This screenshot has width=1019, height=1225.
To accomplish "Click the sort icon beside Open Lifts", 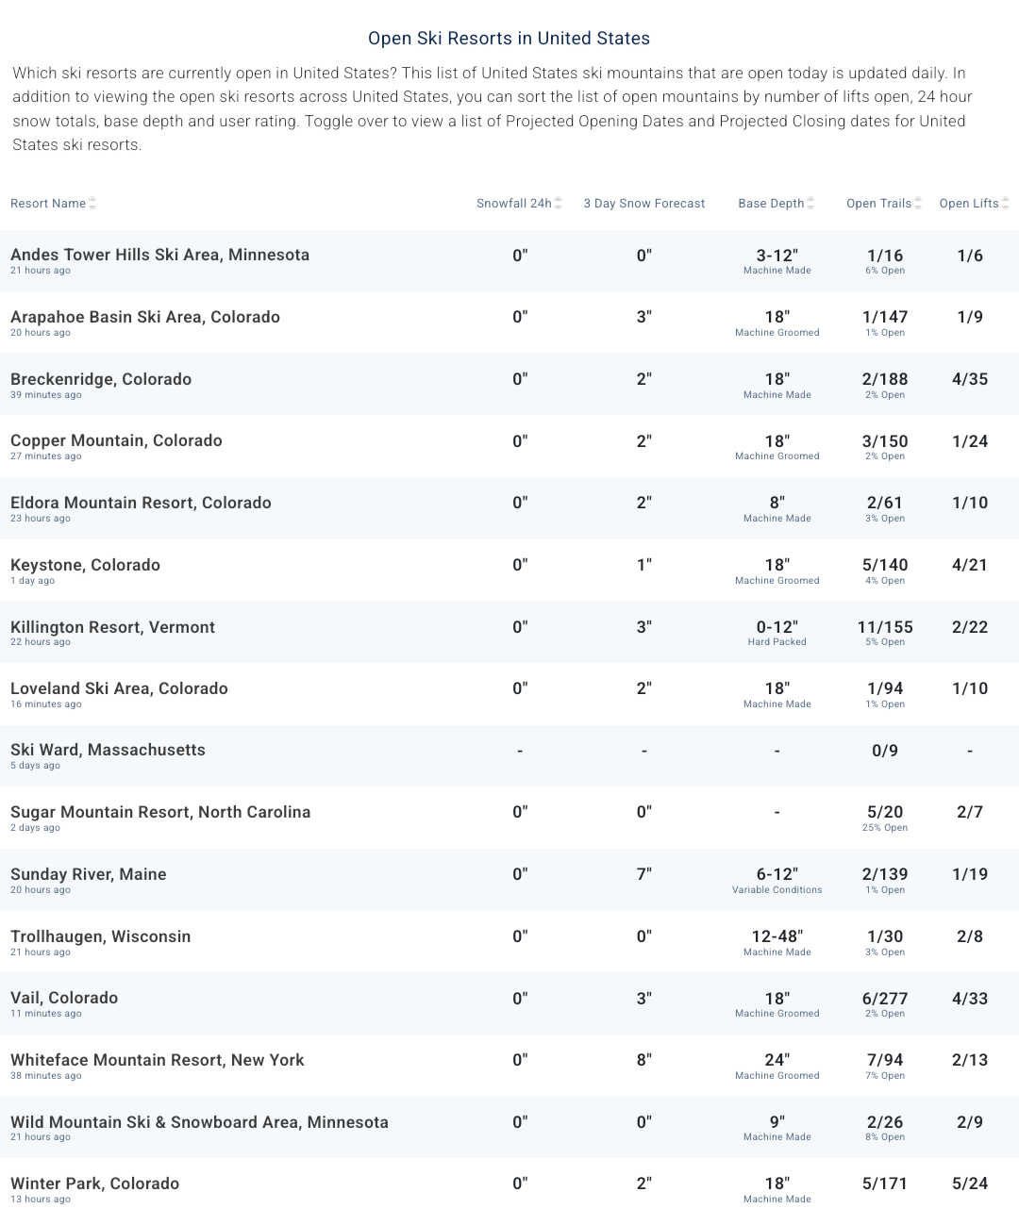I will 1006,204.
